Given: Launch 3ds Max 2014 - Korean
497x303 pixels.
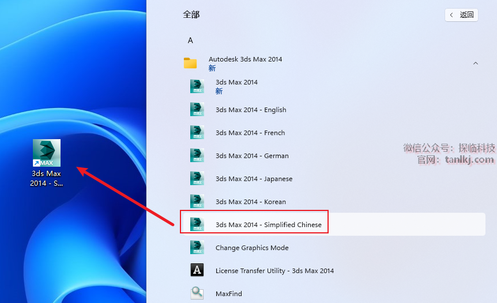Looking at the screenshot, I should (x=251, y=202).
